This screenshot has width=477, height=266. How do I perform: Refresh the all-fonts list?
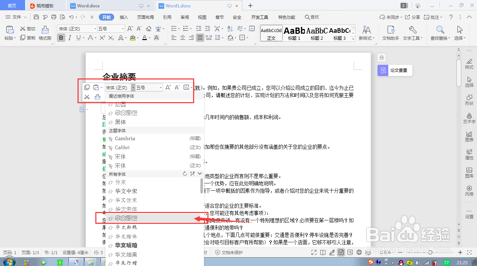[185, 174]
